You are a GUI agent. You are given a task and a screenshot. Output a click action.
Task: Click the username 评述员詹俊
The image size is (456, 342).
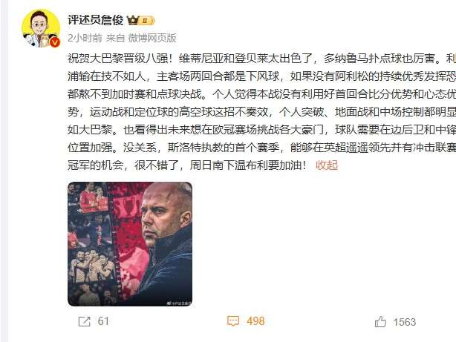pyautogui.click(x=96, y=20)
